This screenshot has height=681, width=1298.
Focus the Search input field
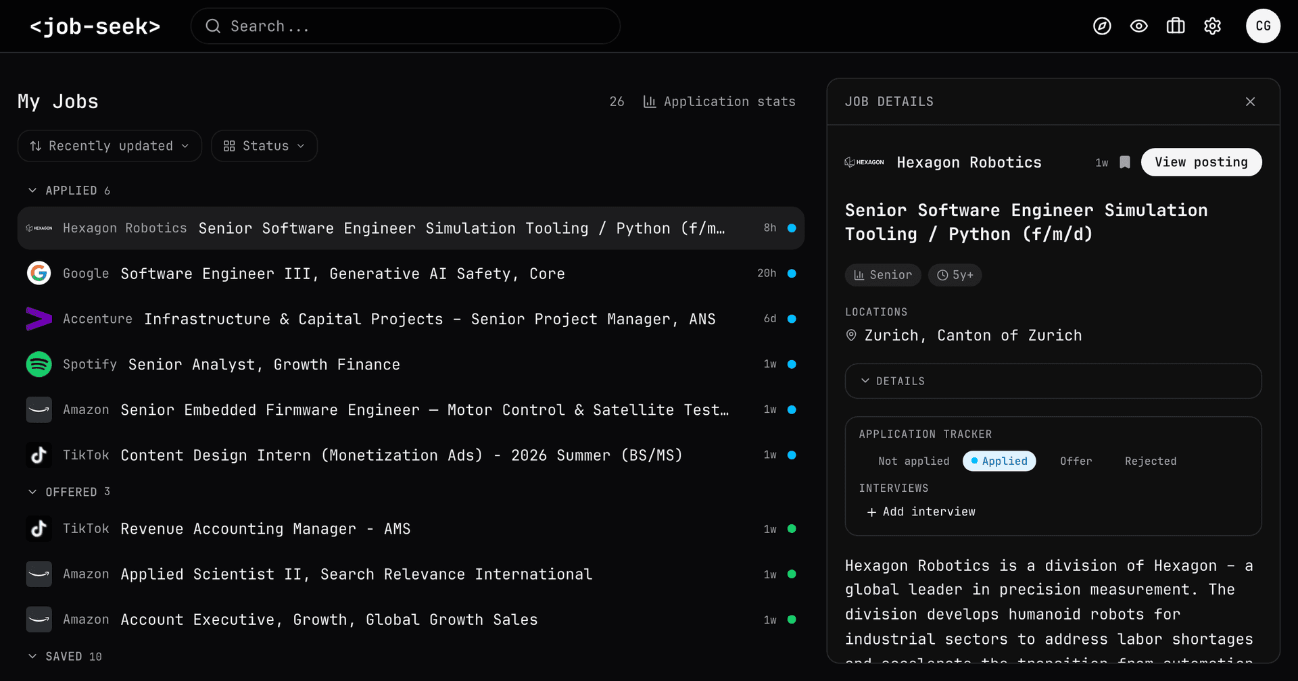406,26
